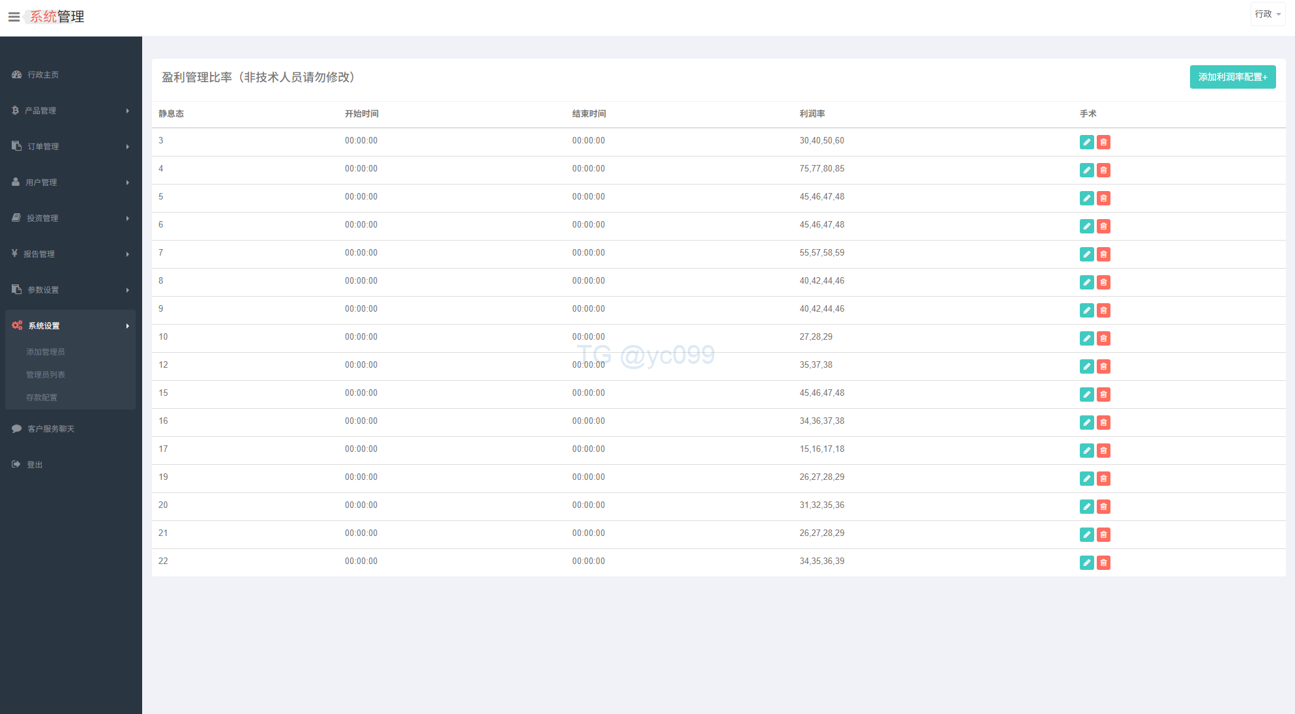Click edit icon for row 12
1295x714 pixels.
1086,366
